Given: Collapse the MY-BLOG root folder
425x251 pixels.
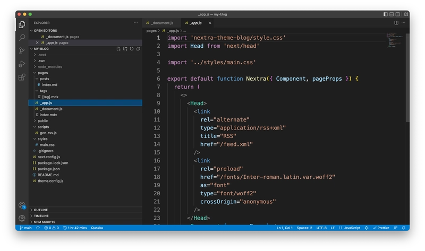Looking at the screenshot, I should coord(41,49).
